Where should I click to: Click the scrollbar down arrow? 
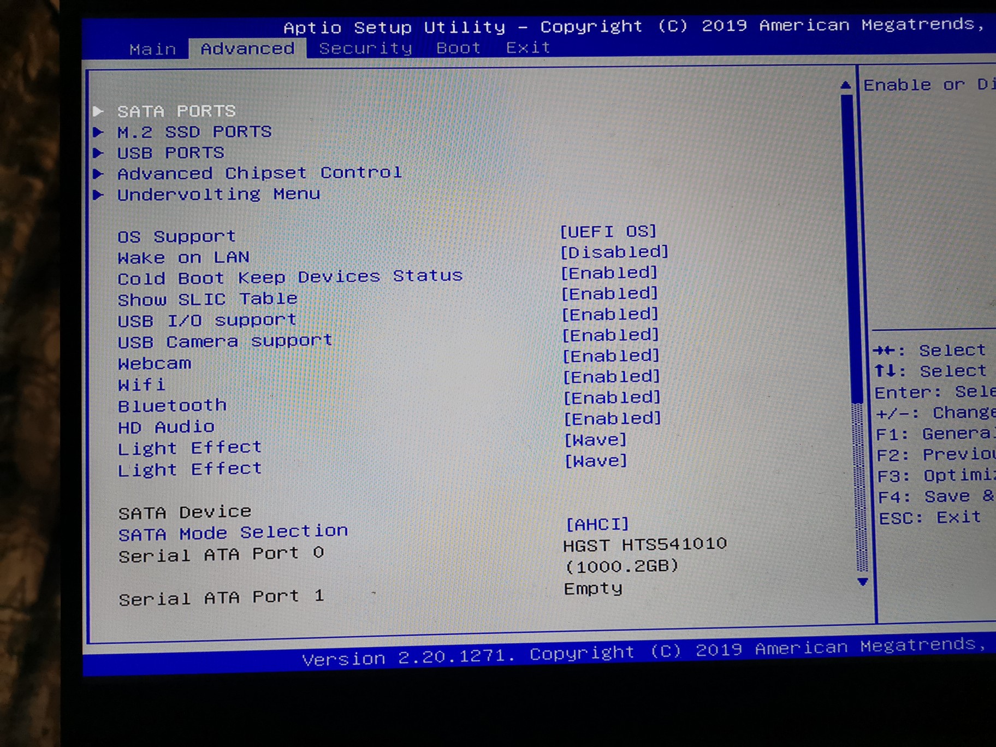pyautogui.click(x=863, y=582)
